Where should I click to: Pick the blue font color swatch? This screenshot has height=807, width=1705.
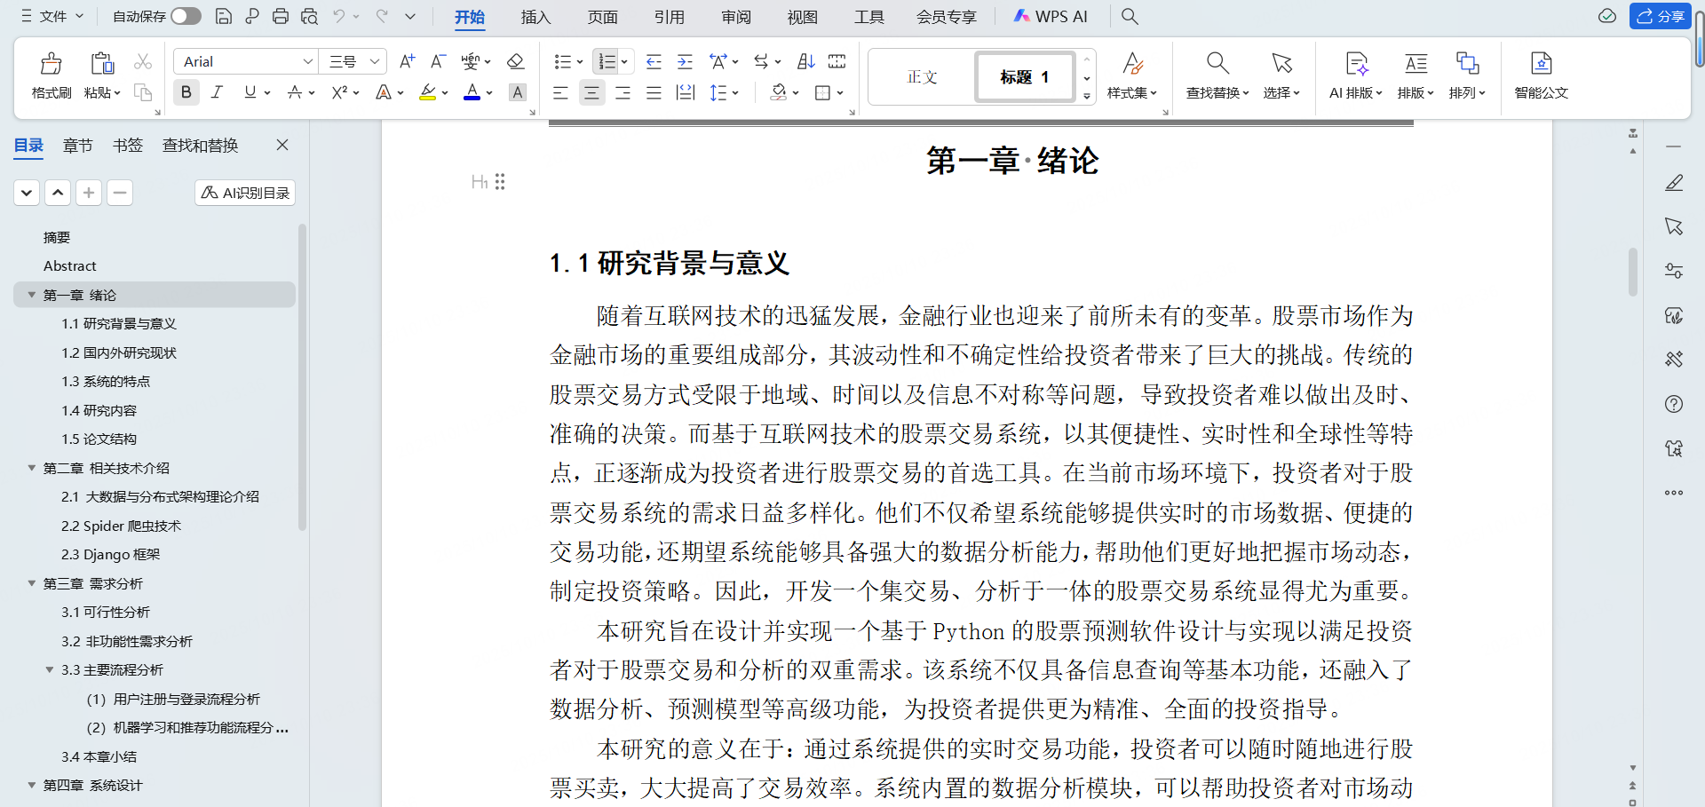click(471, 100)
